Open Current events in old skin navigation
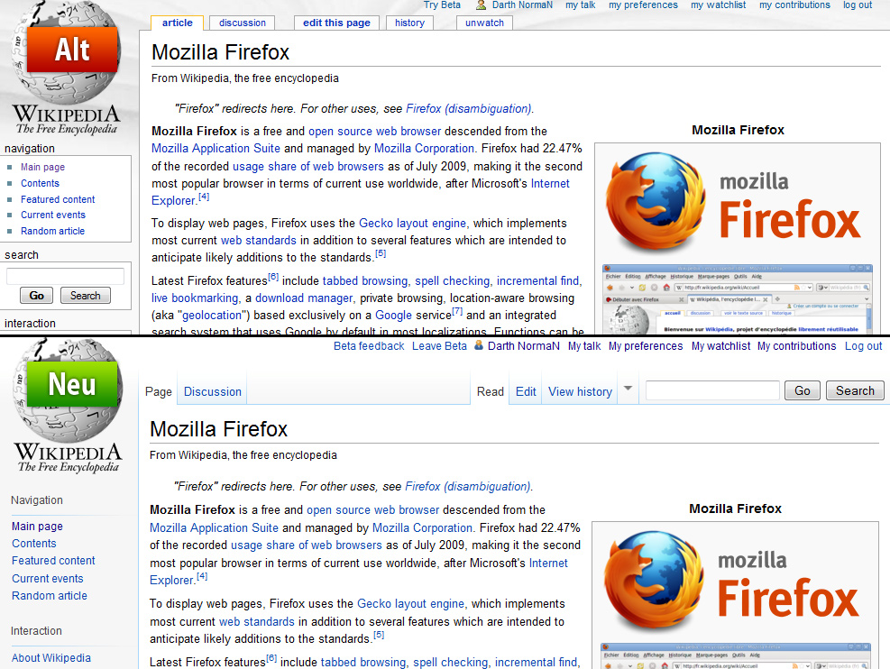890x669 pixels. (x=53, y=215)
